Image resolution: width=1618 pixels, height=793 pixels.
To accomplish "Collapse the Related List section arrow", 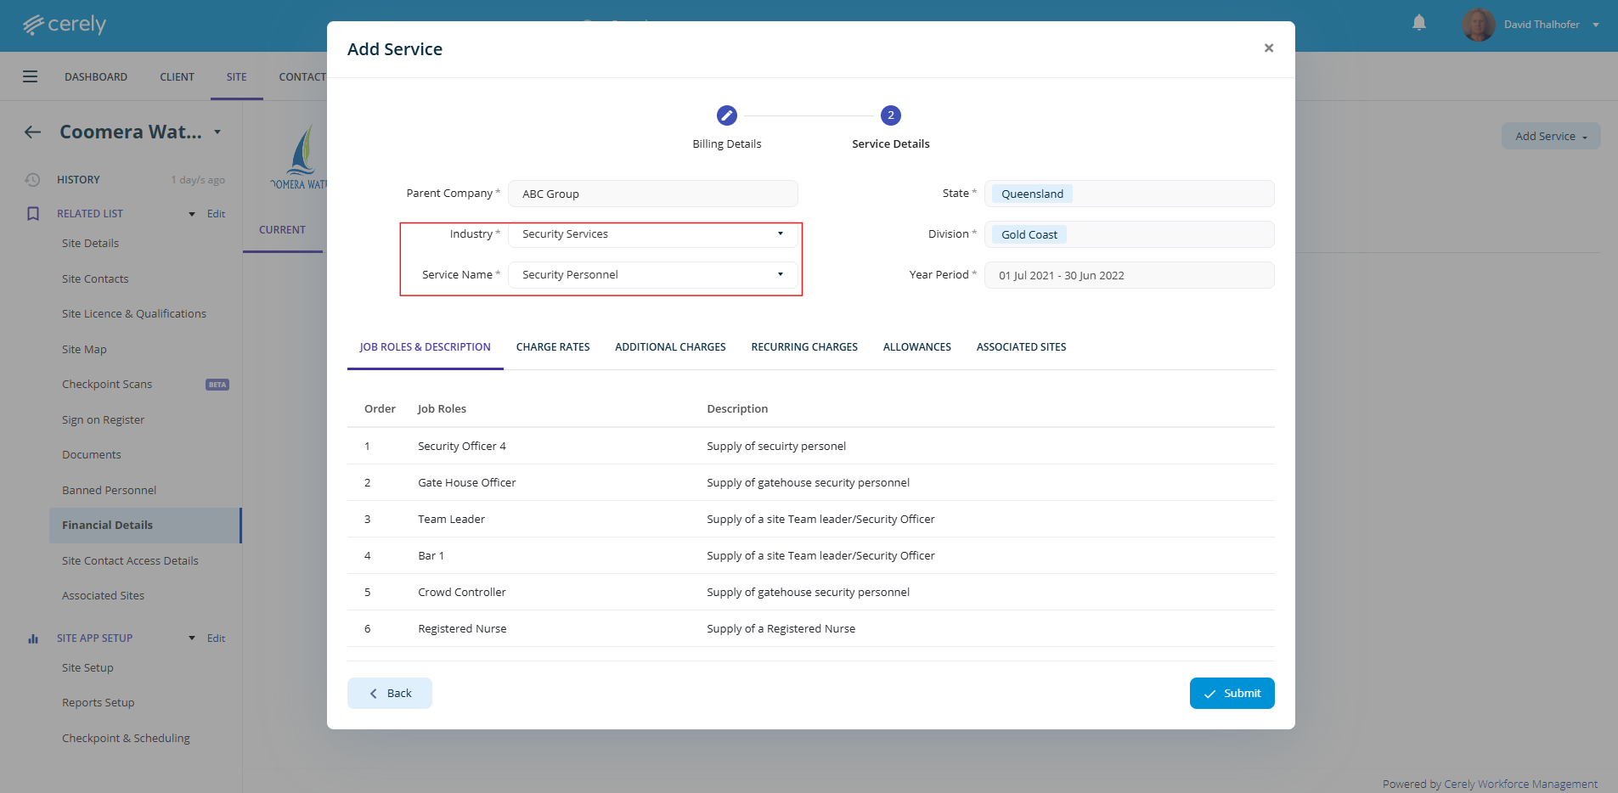I will tap(192, 214).
